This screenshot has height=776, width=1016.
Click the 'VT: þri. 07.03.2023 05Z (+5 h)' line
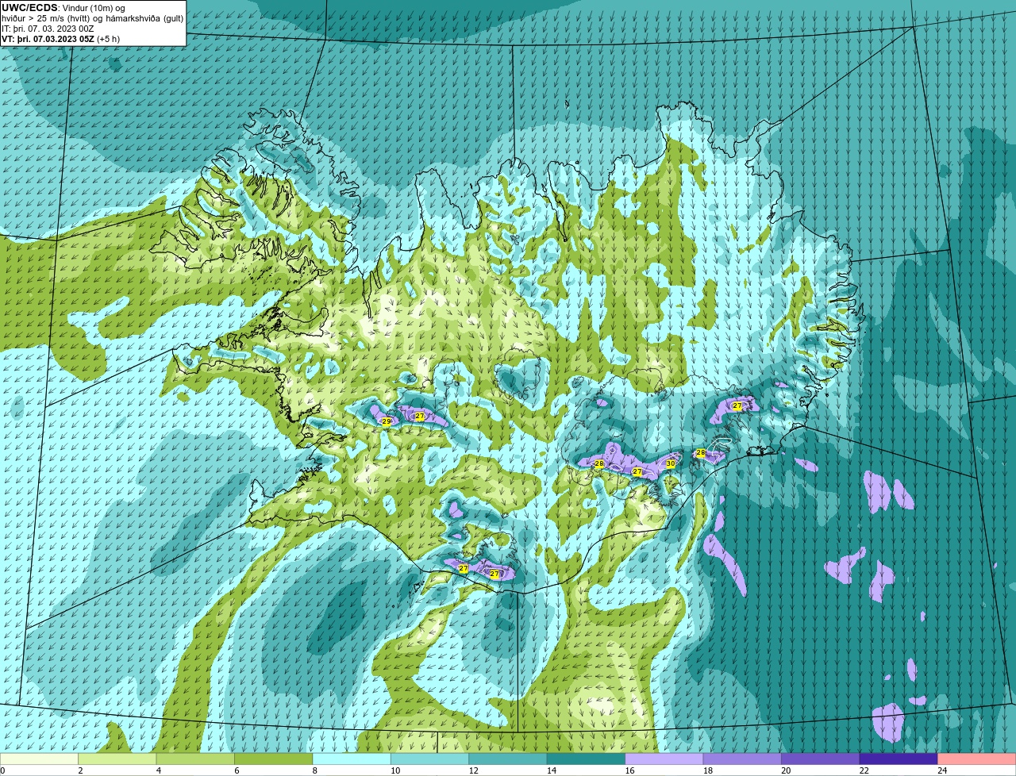60,38
